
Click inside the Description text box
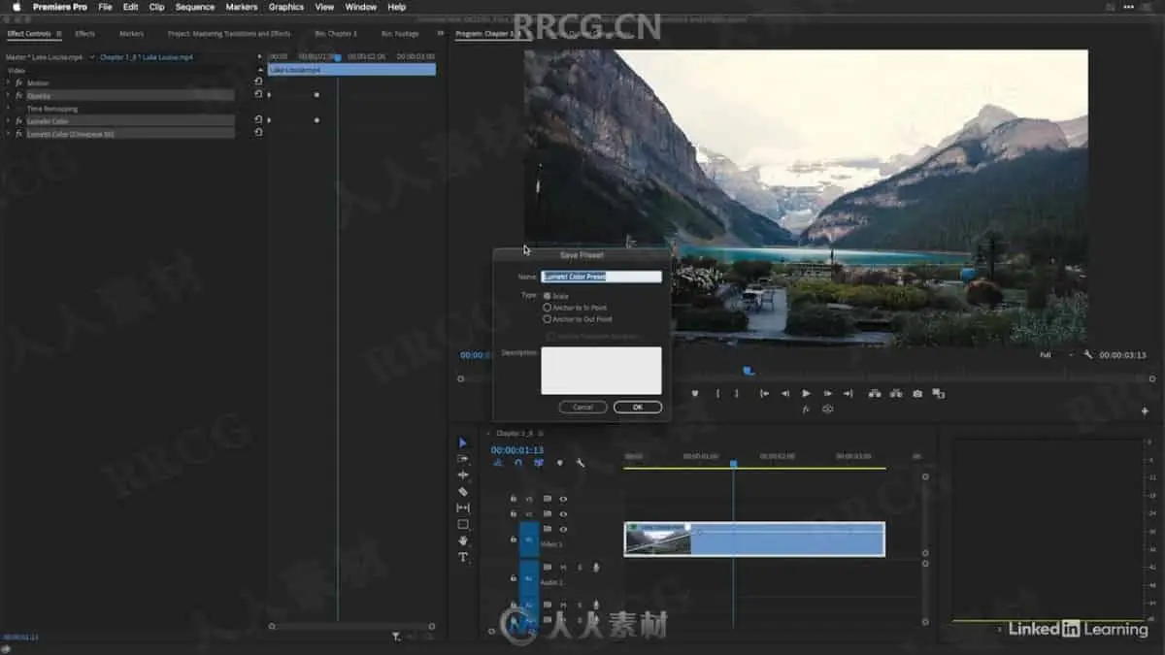tap(601, 371)
